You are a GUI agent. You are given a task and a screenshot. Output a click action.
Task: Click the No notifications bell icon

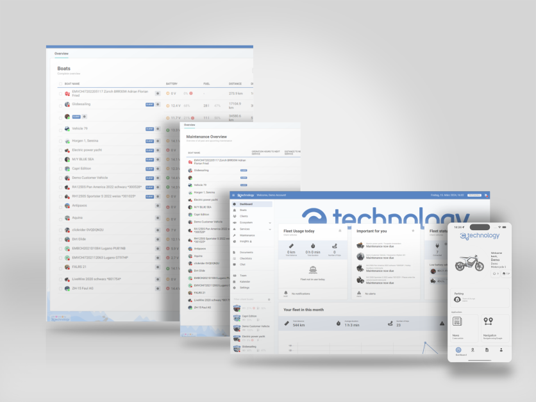[286, 293]
